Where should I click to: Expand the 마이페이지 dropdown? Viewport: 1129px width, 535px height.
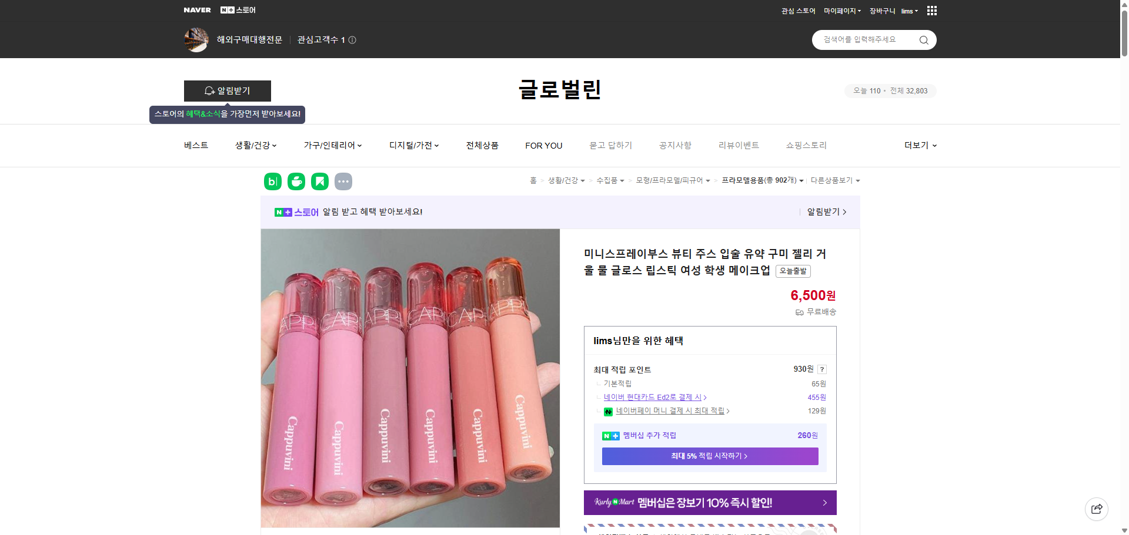click(x=842, y=11)
